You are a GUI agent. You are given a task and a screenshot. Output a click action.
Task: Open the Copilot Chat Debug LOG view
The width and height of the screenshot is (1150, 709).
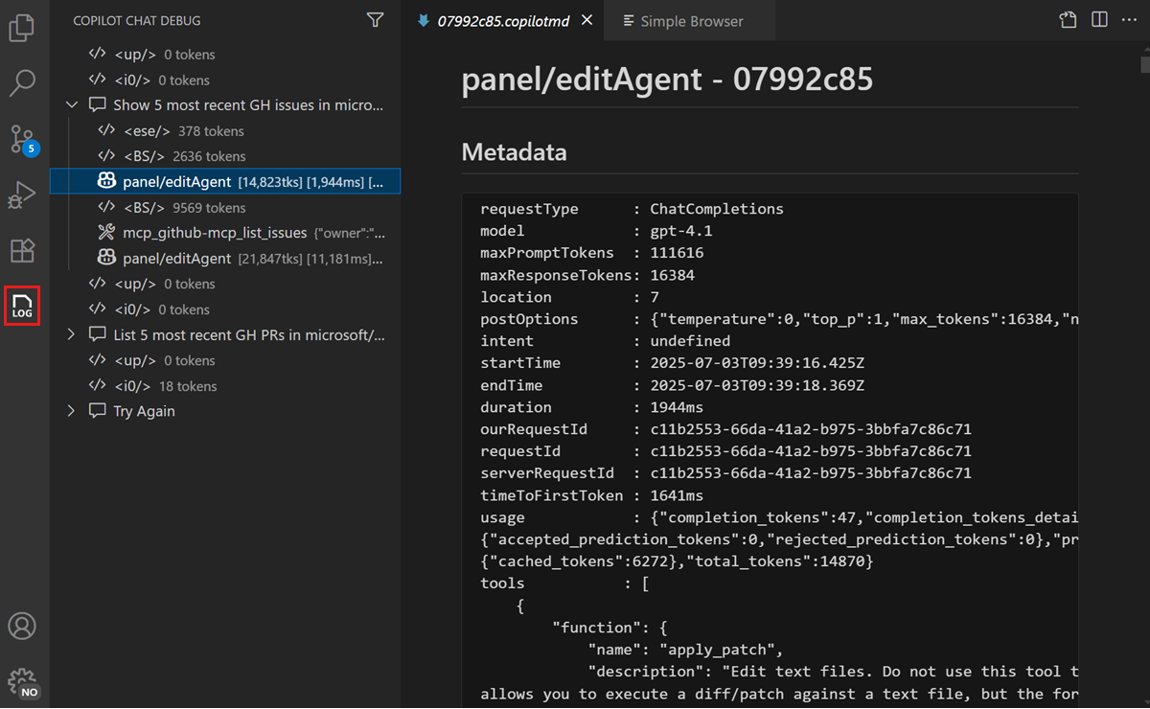pos(22,306)
